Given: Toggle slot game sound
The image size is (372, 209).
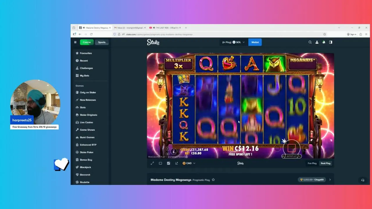Looking at the screenshot, I should (168, 154).
